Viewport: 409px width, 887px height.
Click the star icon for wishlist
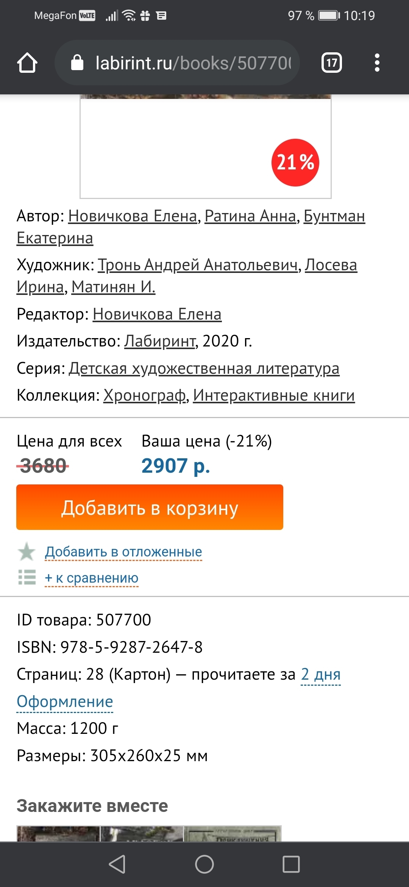tap(27, 552)
